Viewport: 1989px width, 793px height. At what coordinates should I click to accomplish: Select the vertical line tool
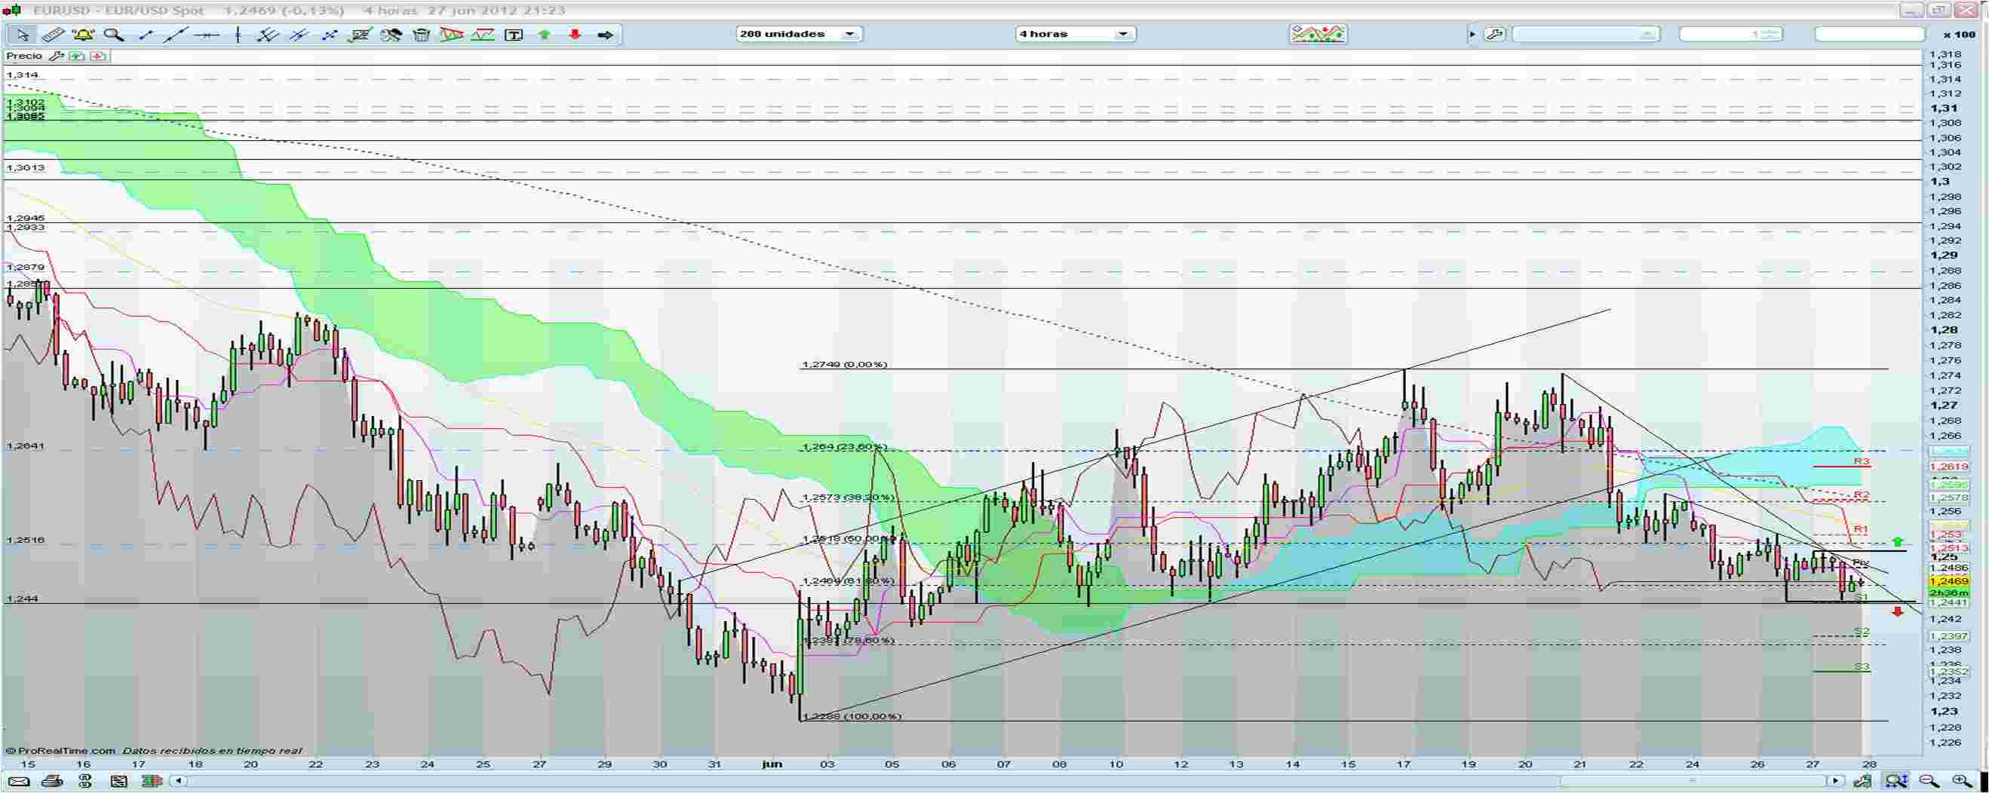point(237,35)
